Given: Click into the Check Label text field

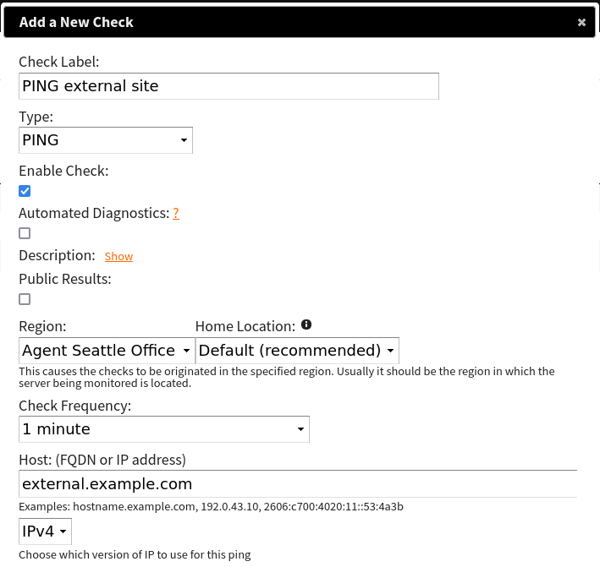Looking at the screenshot, I should click(x=228, y=86).
